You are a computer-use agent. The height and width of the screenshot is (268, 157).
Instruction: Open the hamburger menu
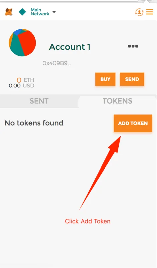click(150, 12)
